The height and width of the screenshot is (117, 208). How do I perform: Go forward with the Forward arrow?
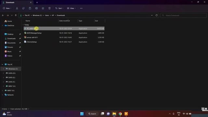tap(7, 15)
